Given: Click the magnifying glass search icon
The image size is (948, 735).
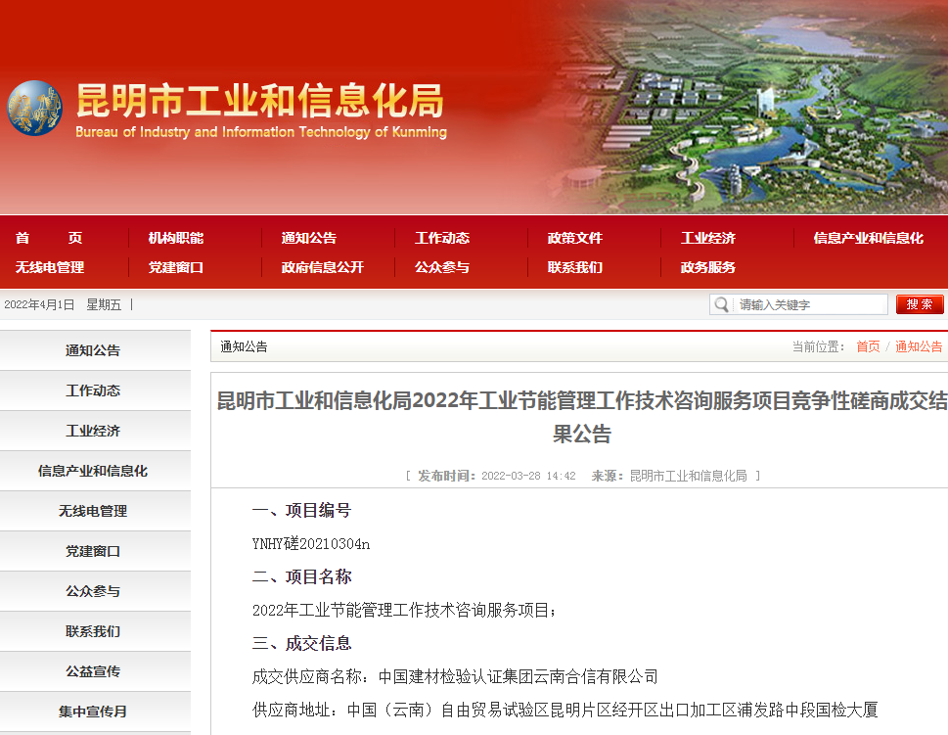Looking at the screenshot, I should 721,304.
